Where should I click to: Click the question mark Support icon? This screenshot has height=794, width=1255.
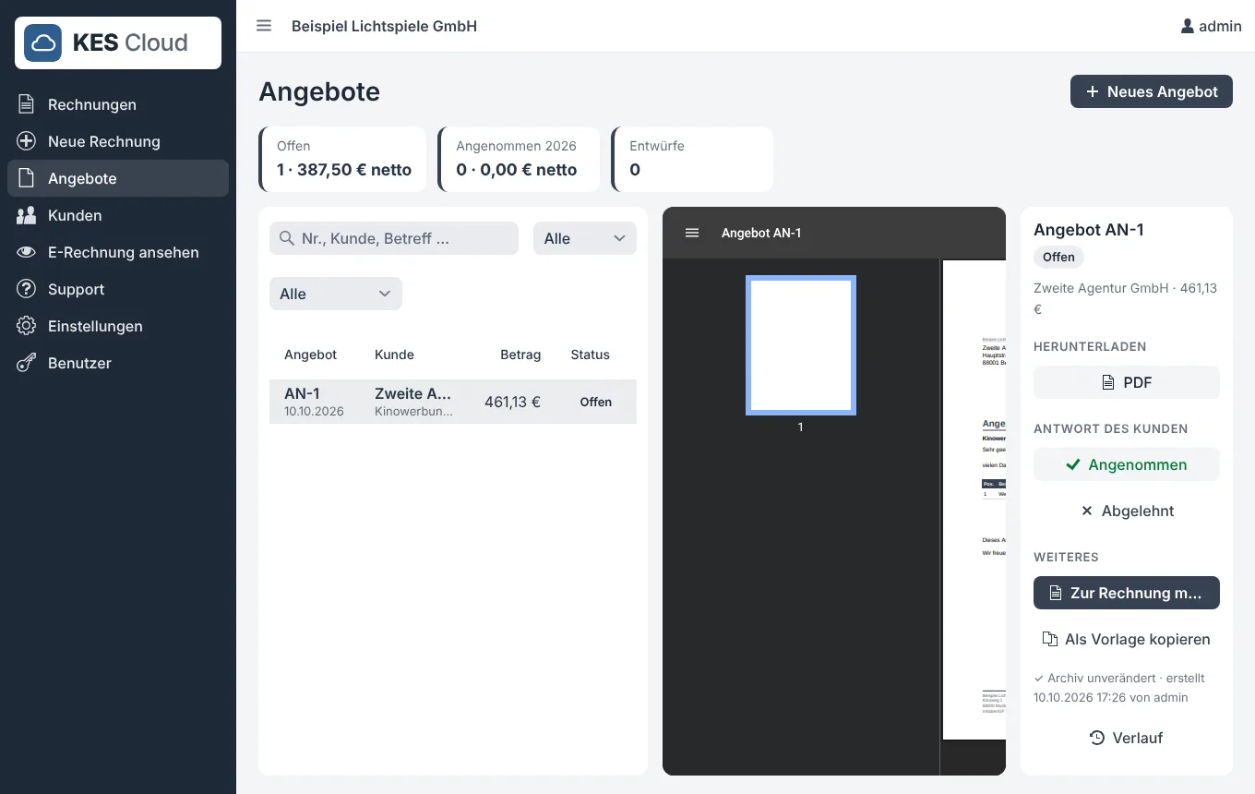pos(27,289)
